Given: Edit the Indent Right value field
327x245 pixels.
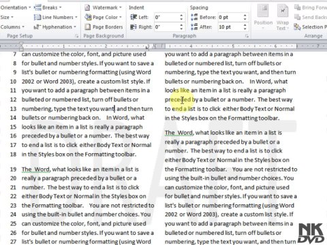Looking at the screenshot, I should click(x=166, y=27).
